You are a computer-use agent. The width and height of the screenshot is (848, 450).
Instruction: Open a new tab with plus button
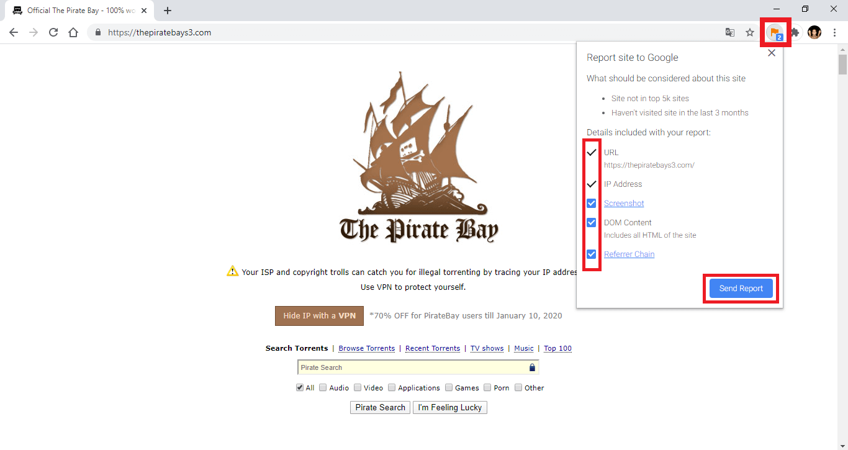pyautogui.click(x=168, y=11)
